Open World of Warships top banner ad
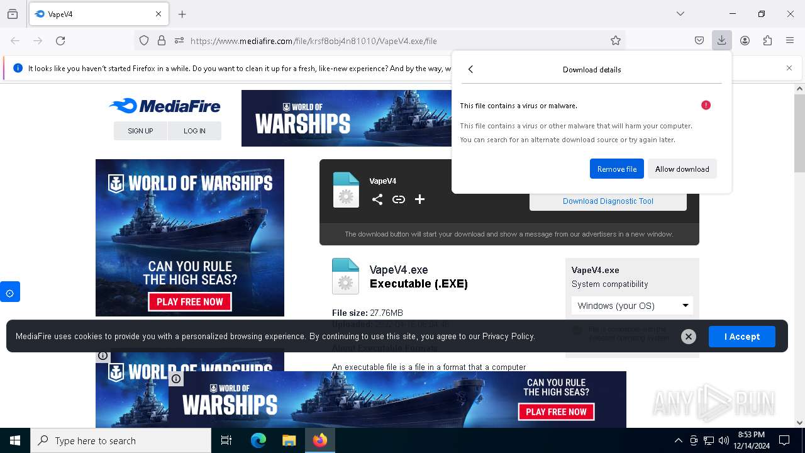Image resolution: width=805 pixels, height=453 pixels. point(347,118)
